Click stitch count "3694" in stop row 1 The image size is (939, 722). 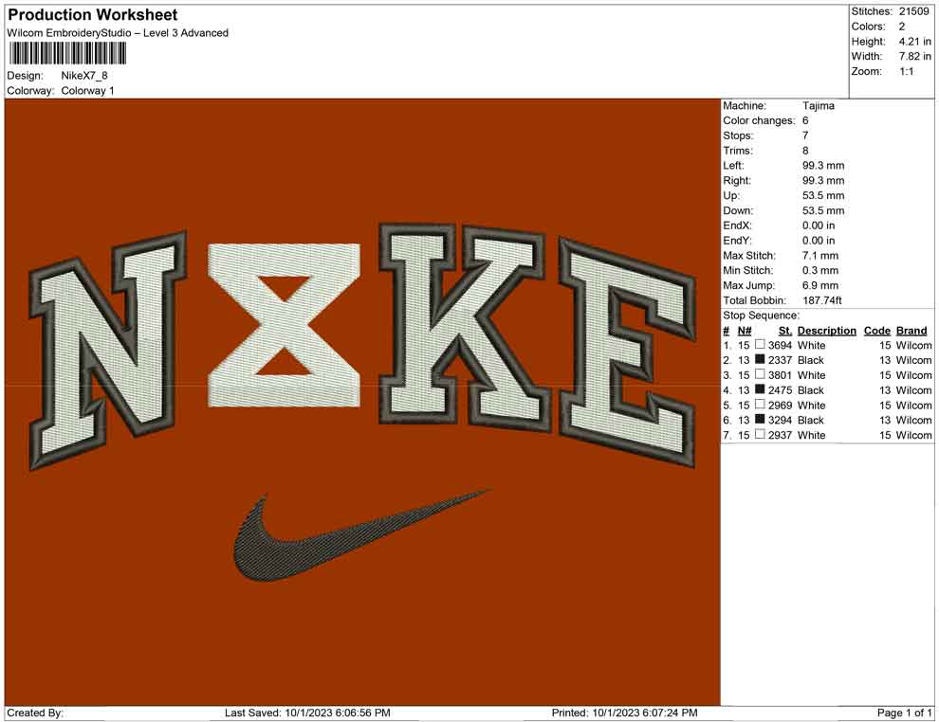(780, 345)
